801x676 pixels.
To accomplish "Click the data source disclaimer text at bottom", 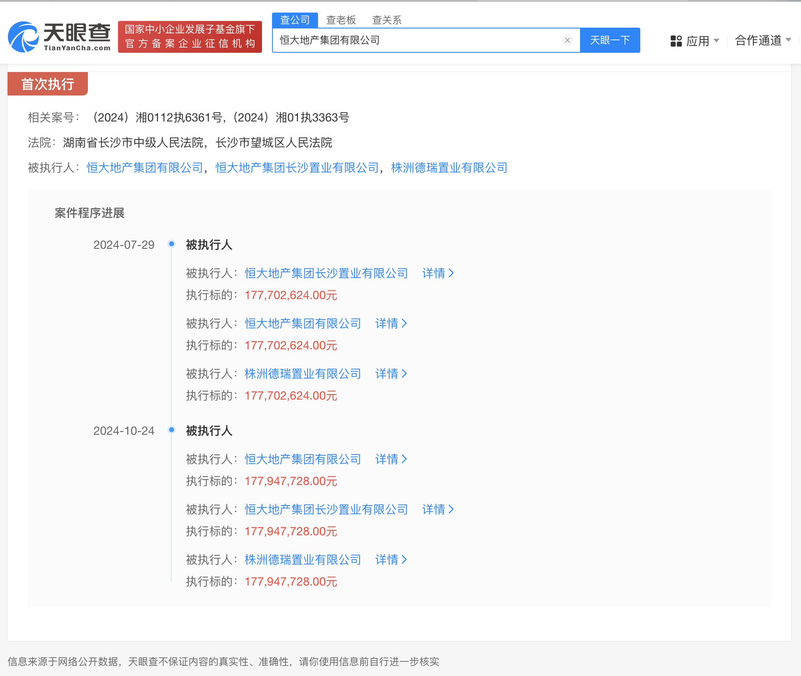I will [223, 662].
